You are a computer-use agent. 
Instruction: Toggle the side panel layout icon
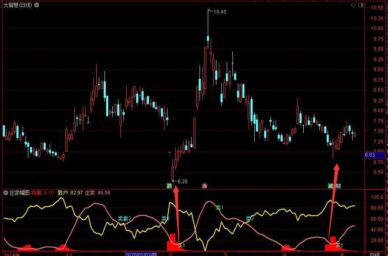[360, 5]
